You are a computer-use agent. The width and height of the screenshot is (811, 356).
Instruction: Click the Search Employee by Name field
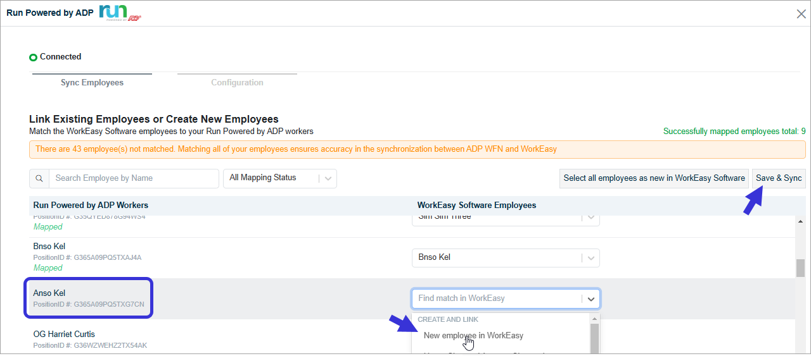(134, 178)
